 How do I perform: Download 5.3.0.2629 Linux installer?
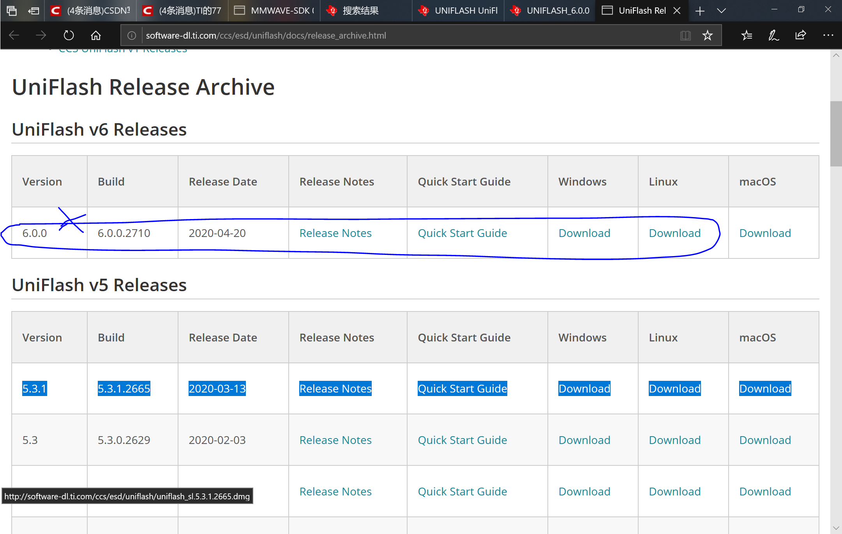(x=675, y=440)
